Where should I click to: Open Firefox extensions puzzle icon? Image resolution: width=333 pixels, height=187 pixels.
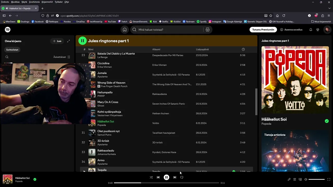click(x=323, y=16)
